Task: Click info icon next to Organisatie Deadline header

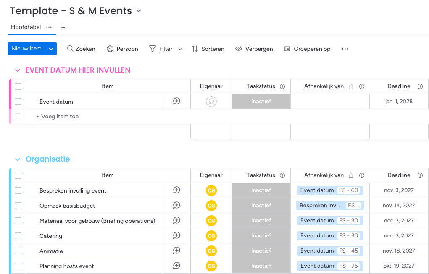Action: (x=420, y=175)
